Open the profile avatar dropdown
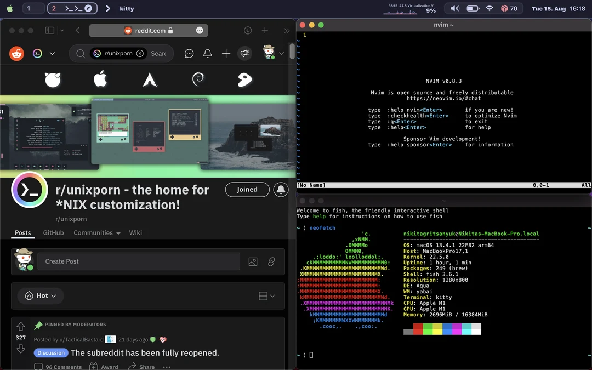 pyautogui.click(x=271, y=53)
